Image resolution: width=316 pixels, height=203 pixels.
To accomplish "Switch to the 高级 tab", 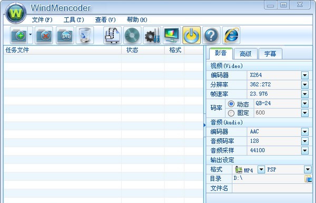I will pyautogui.click(x=245, y=54).
